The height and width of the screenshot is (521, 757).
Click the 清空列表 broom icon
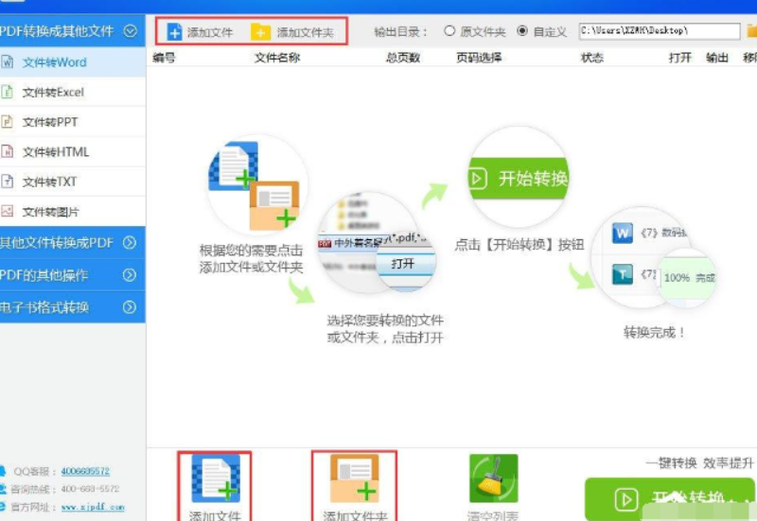[x=493, y=478]
